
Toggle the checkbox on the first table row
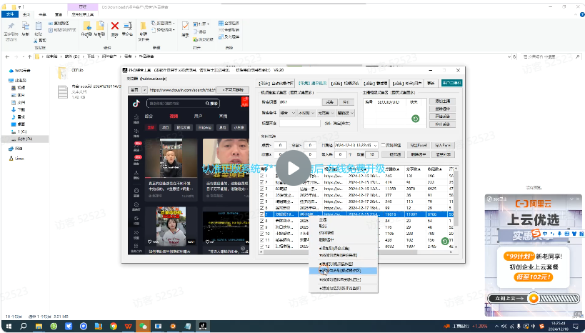pyautogui.click(x=262, y=176)
